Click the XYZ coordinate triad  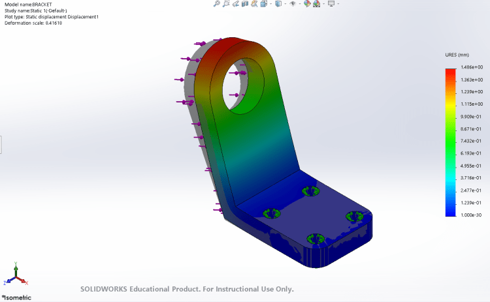pos(16,277)
